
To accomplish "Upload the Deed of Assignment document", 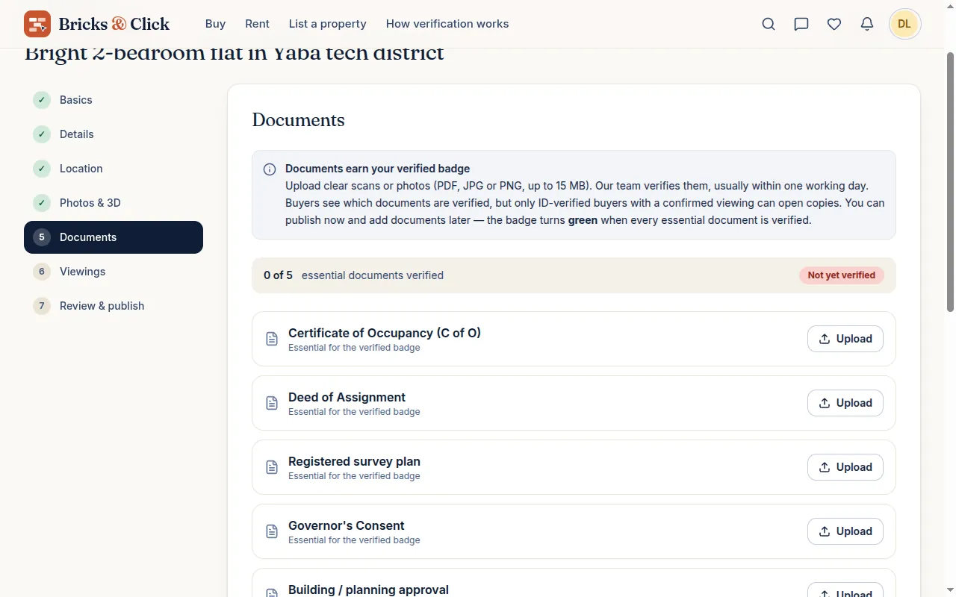I will click(x=845, y=403).
